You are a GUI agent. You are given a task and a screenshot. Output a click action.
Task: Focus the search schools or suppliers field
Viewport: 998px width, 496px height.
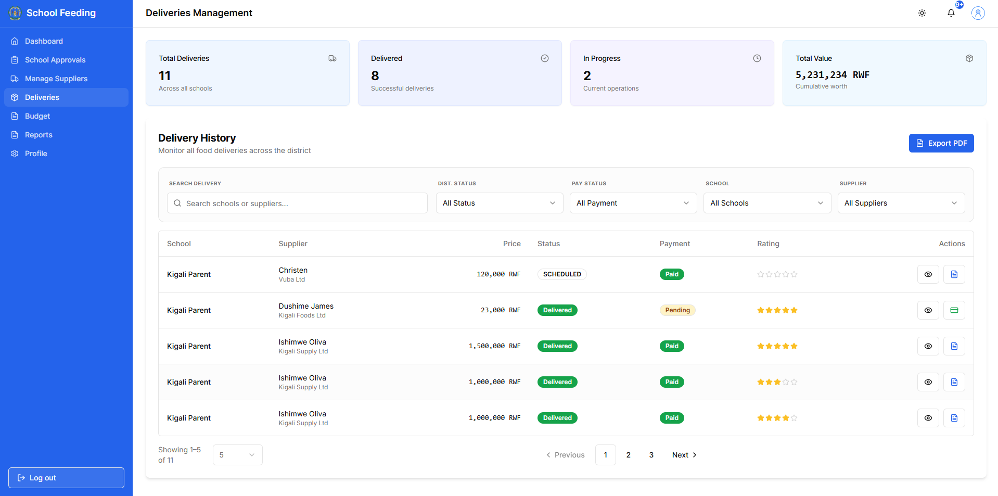(x=297, y=203)
